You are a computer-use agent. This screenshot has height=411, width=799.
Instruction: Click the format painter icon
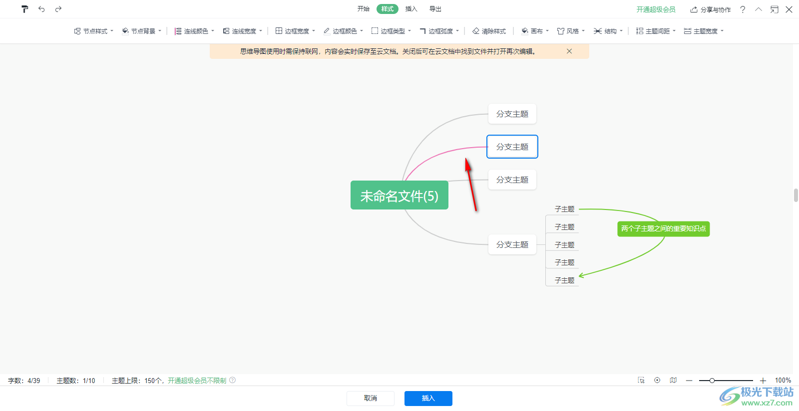tap(25, 9)
